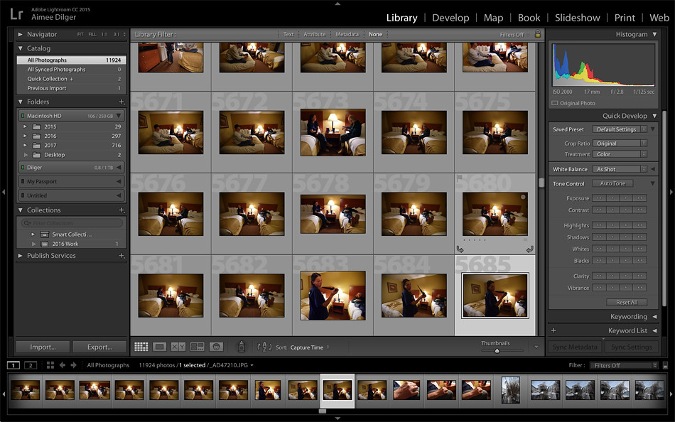Hide the top module panel arrow
Screen dimensions: 675x422
click(x=337, y=4)
